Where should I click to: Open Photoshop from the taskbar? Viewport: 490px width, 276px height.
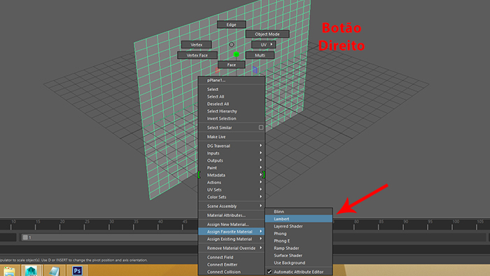tap(77, 270)
